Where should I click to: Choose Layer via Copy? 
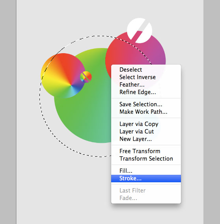[146, 124]
